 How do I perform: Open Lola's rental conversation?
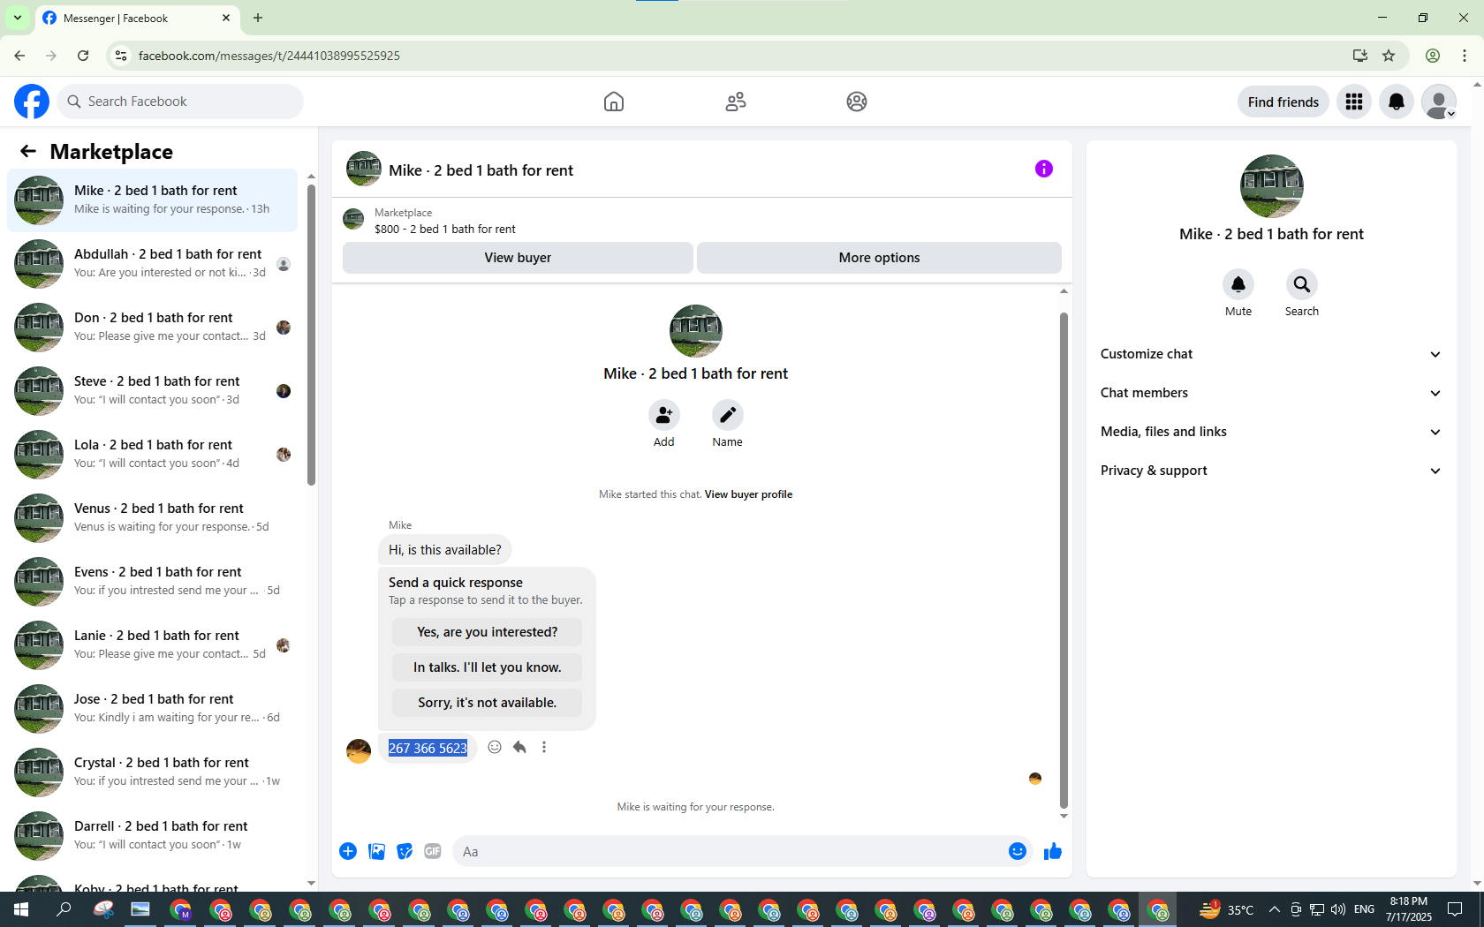(x=153, y=455)
